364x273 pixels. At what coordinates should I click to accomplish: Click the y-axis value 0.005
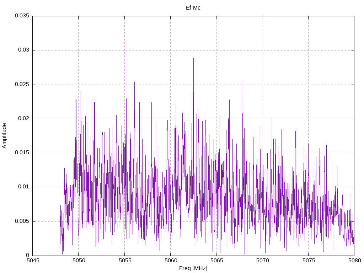coord(22,221)
